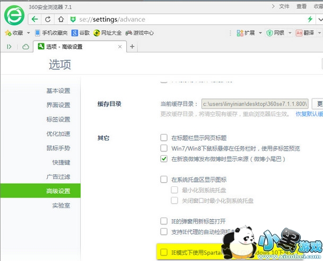The height and width of the screenshot is (261, 323).
Task: Click the green security shield in address bar
Action: coord(73,20)
